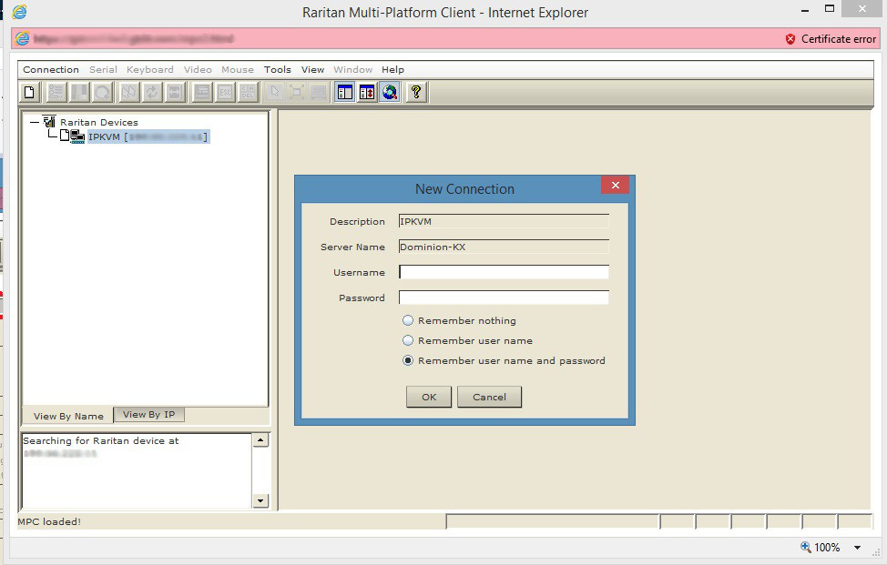Open the View menu
Image resolution: width=887 pixels, height=565 pixels.
313,69
